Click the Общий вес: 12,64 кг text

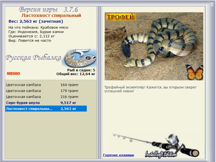tap(76, 74)
